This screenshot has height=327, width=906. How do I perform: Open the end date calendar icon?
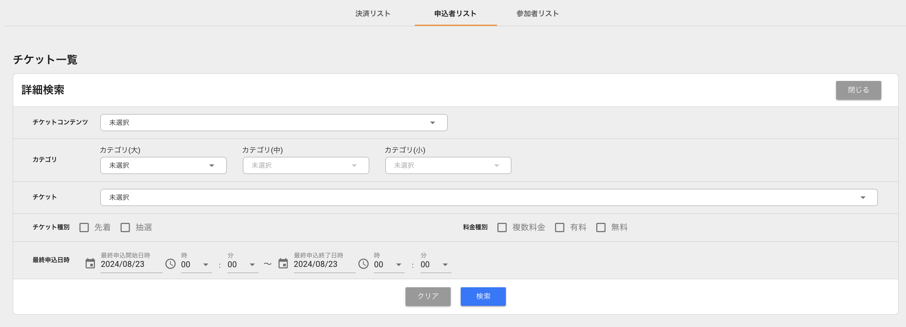[283, 264]
